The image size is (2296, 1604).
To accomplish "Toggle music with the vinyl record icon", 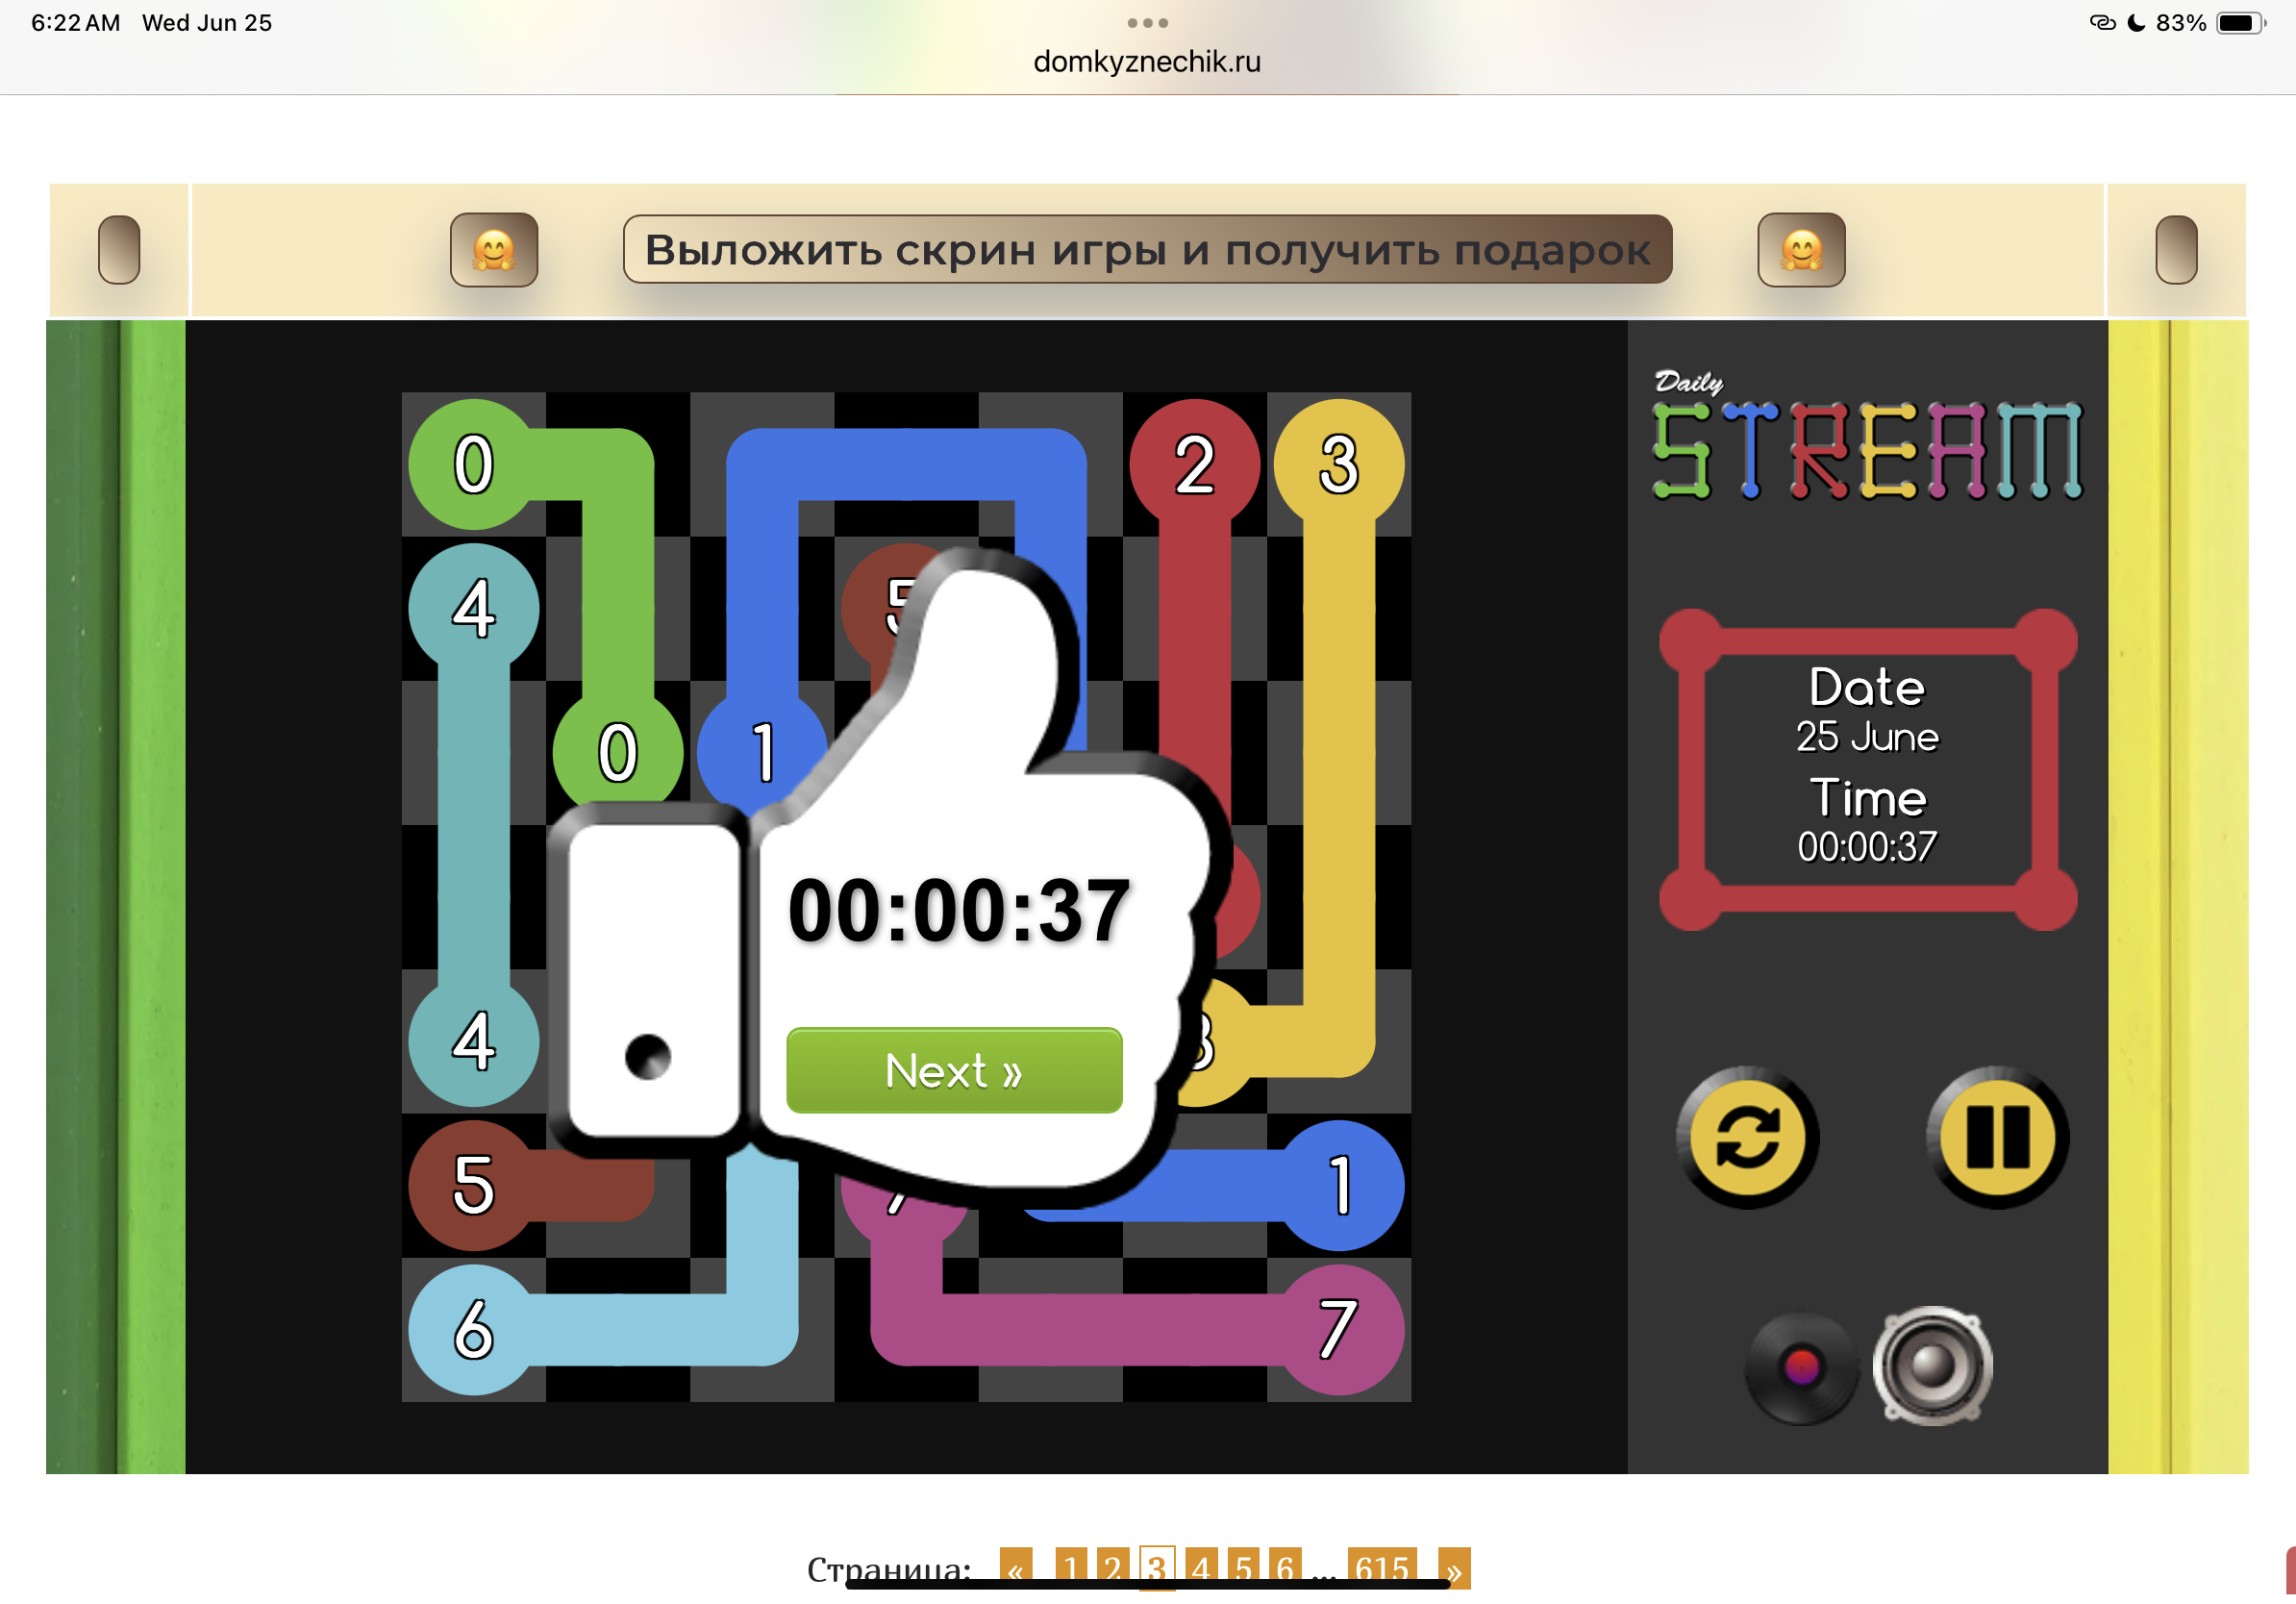I will (1801, 1367).
